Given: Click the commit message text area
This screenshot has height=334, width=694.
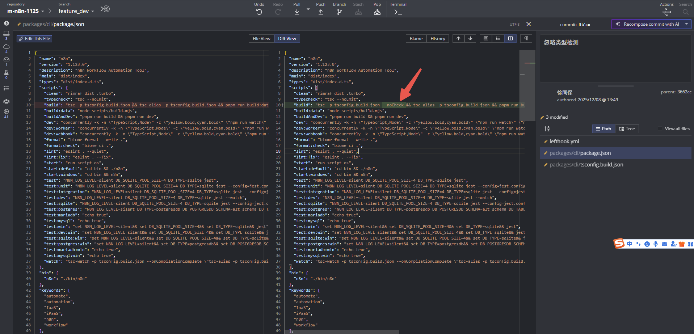Looking at the screenshot, I should [x=615, y=59].
